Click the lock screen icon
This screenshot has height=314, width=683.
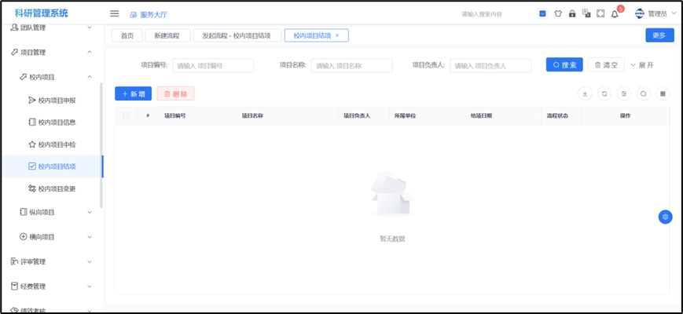pyautogui.click(x=571, y=13)
